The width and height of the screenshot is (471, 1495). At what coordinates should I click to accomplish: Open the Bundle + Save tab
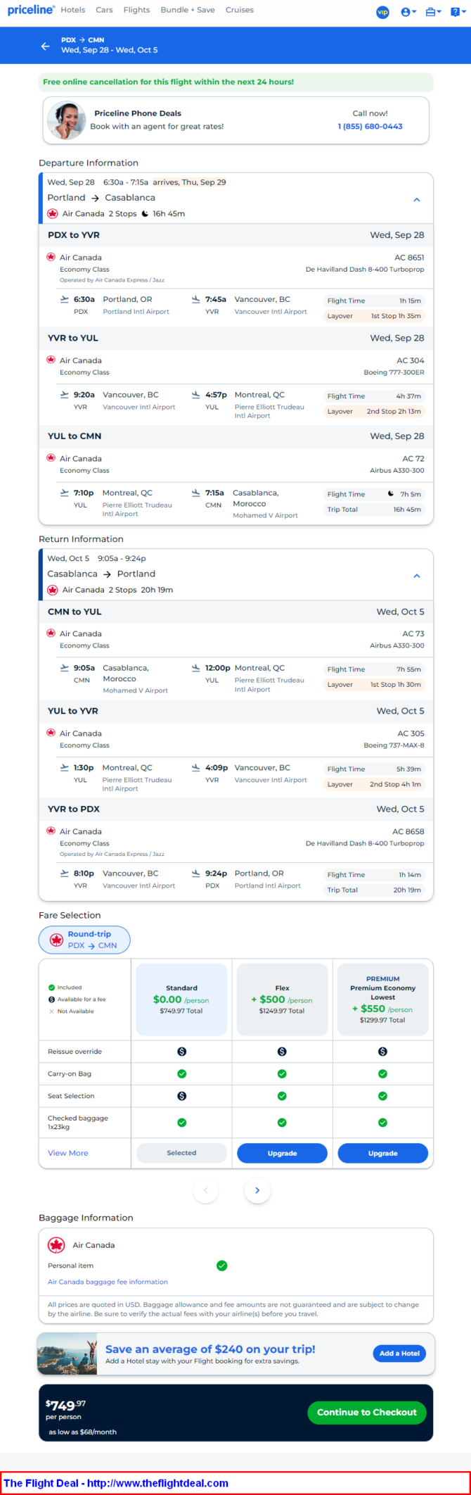pos(188,10)
